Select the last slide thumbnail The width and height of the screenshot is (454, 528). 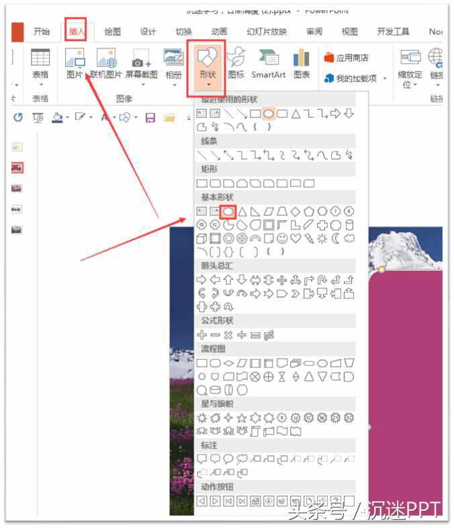(x=17, y=230)
